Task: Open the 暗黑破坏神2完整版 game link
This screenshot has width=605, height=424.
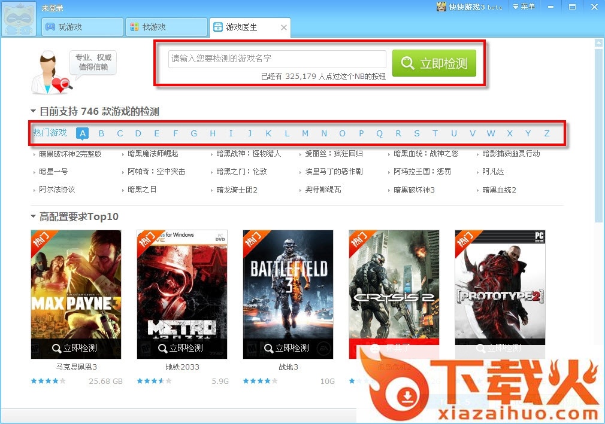Action: (70, 154)
